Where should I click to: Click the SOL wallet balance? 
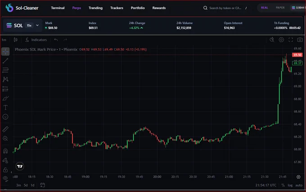tap(299, 8)
